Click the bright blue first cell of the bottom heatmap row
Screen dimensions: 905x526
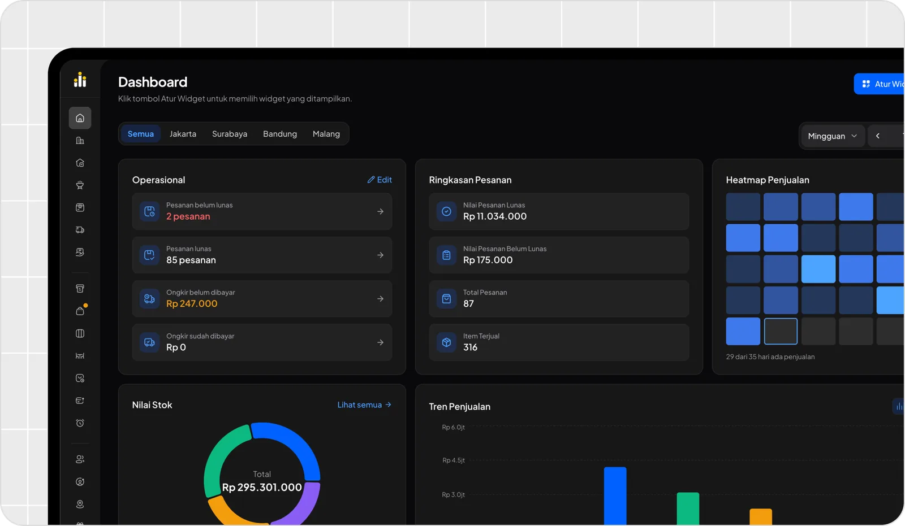click(743, 331)
